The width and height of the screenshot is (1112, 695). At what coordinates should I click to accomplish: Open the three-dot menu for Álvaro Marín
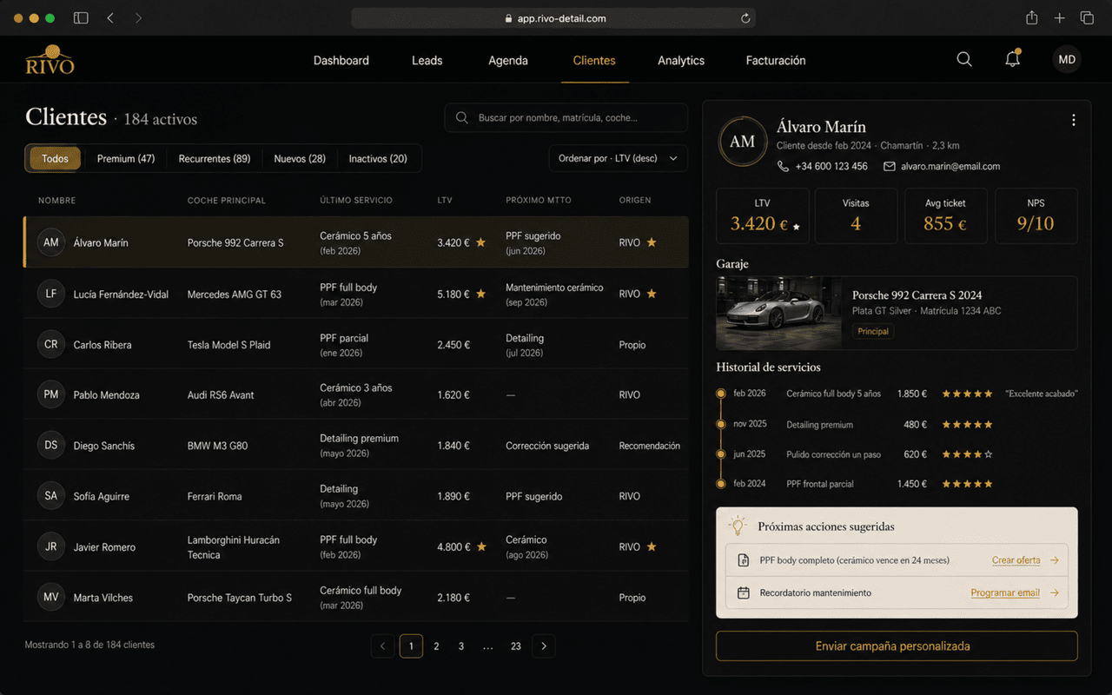(1074, 120)
